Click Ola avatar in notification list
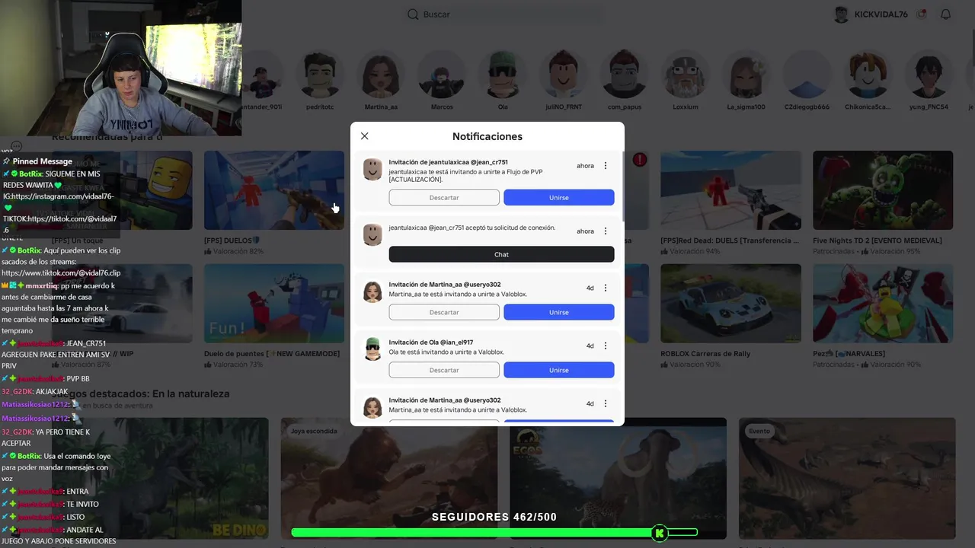 click(x=372, y=349)
